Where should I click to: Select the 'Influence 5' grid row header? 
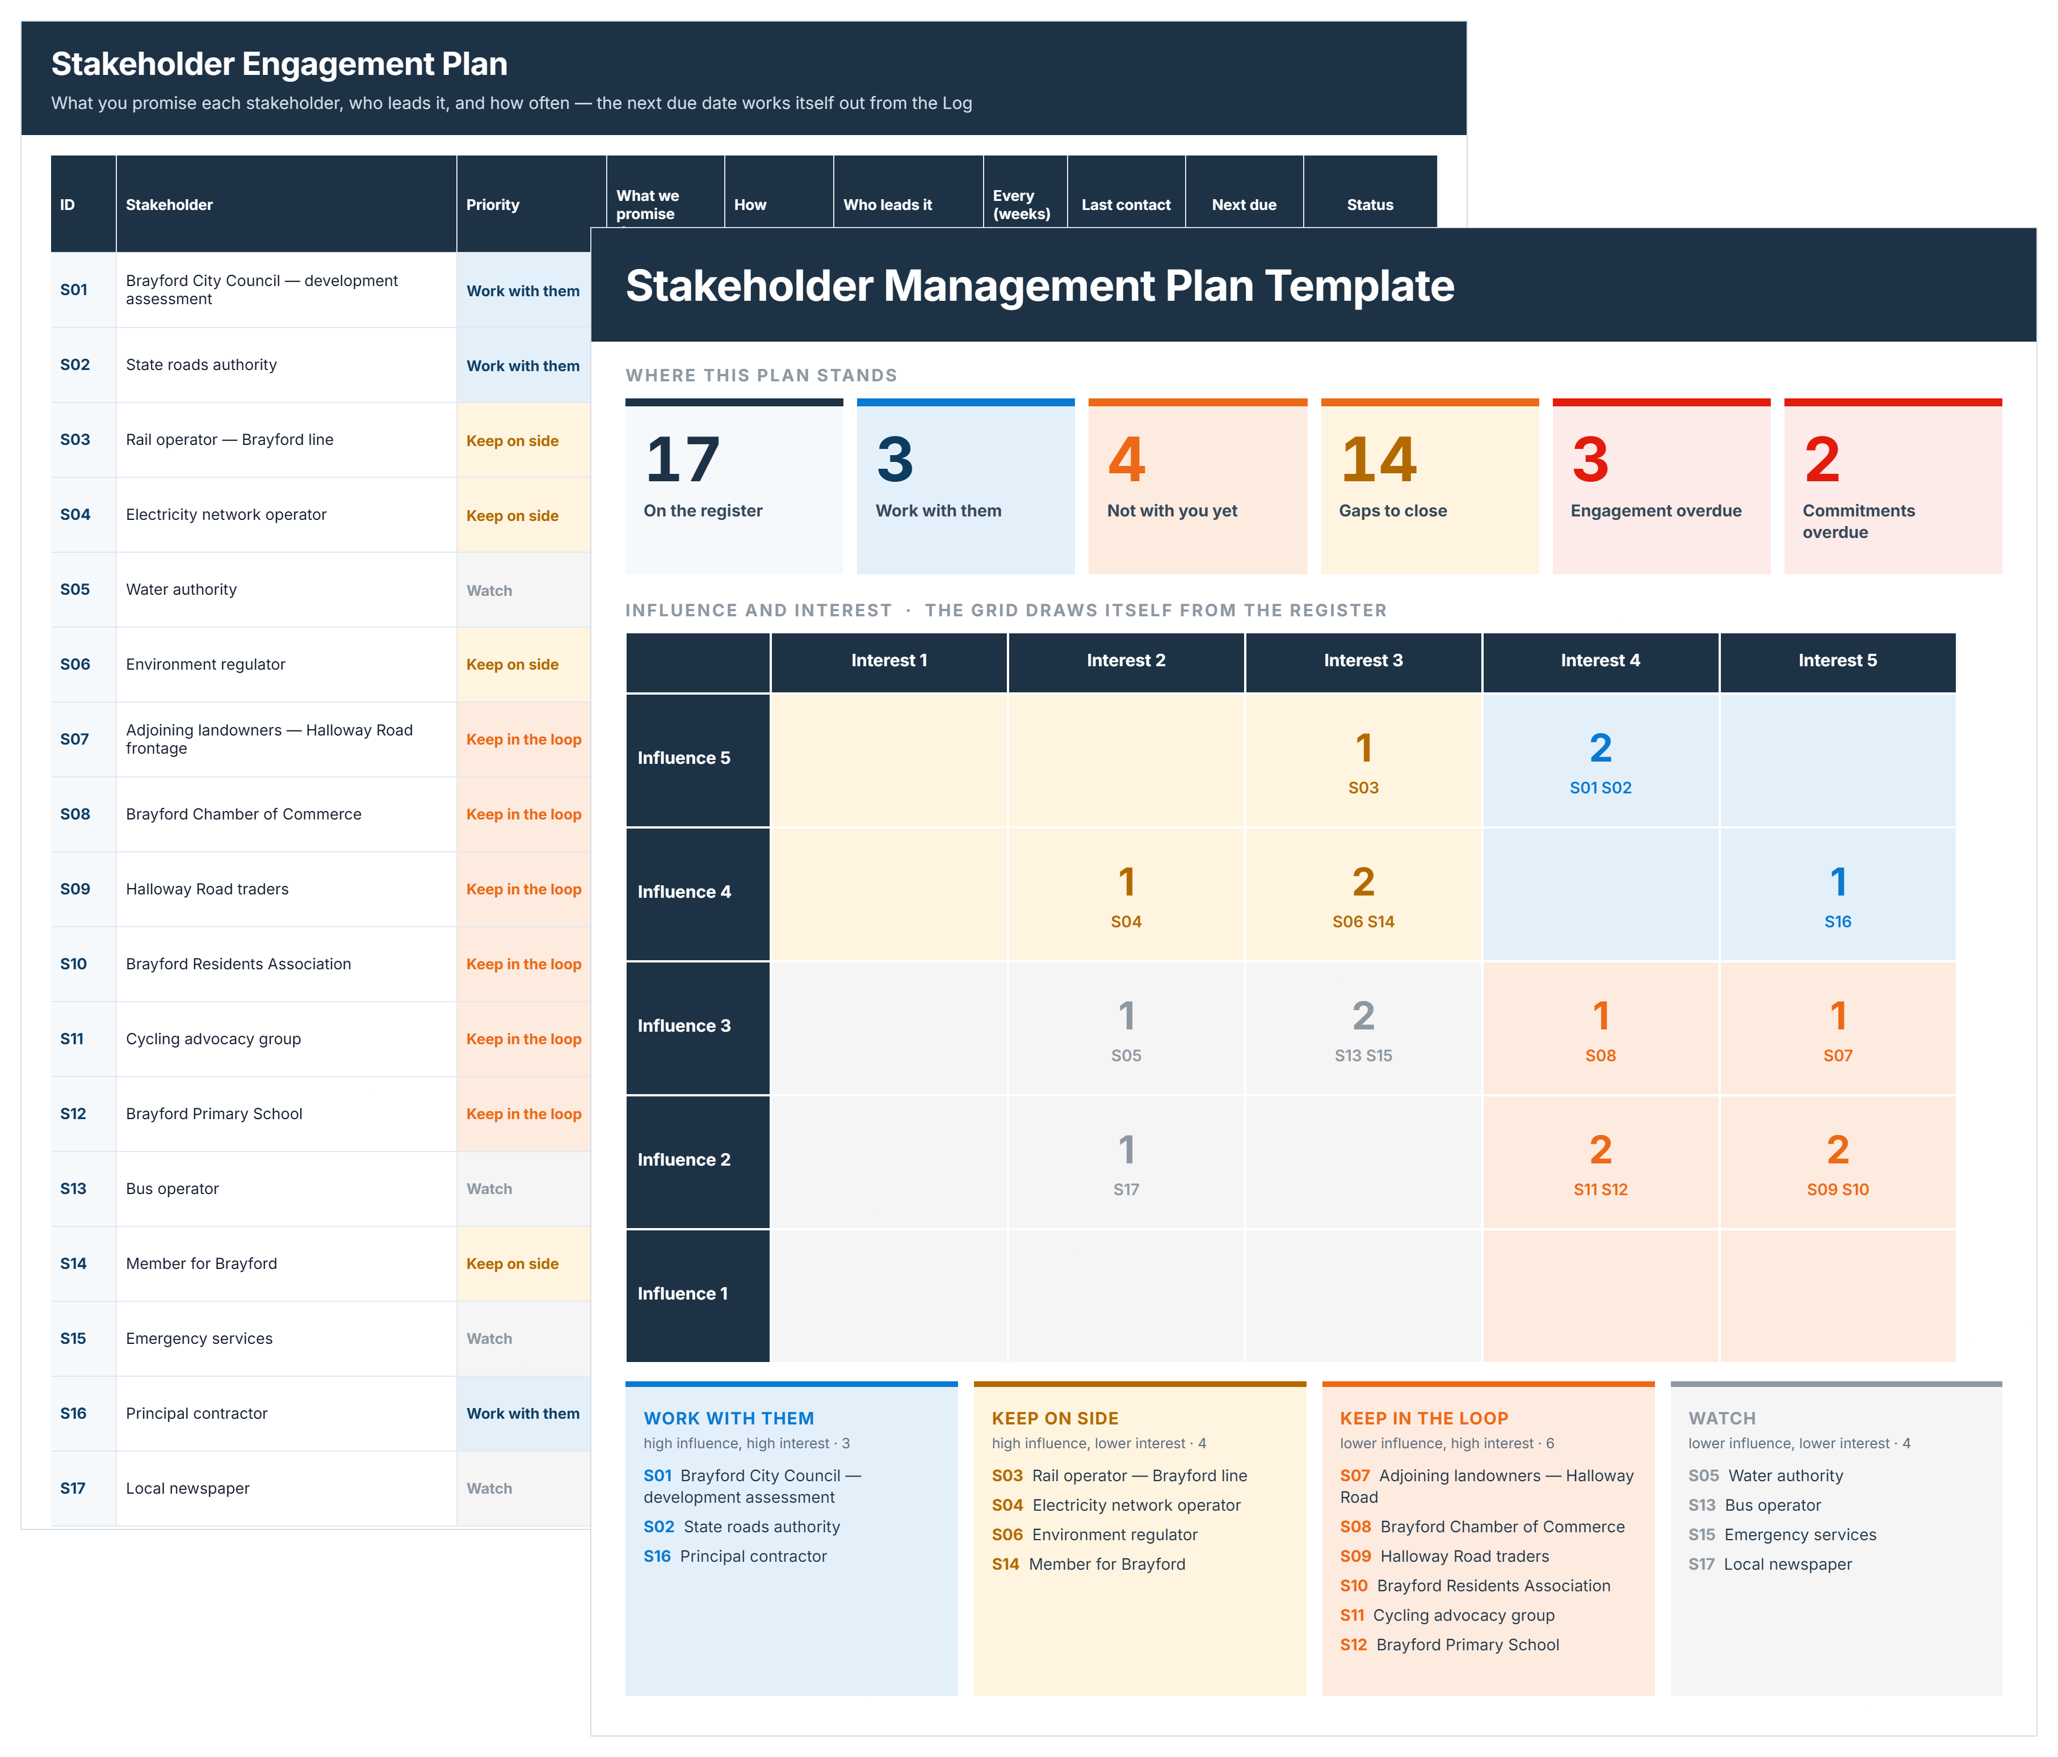pyautogui.click(x=697, y=760)
